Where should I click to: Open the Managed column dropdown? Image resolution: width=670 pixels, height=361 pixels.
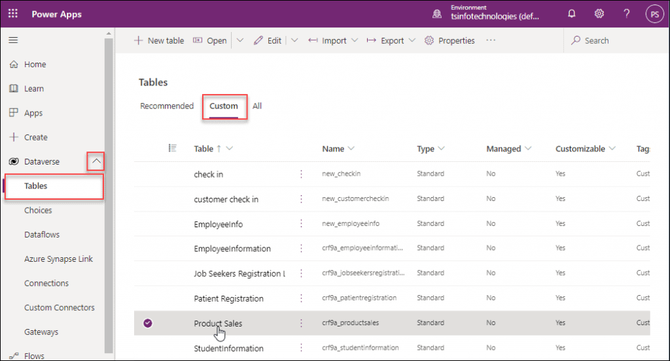[x=528, y=148]
